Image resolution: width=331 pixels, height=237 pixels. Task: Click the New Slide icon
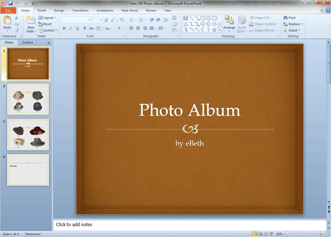point(31,20)
